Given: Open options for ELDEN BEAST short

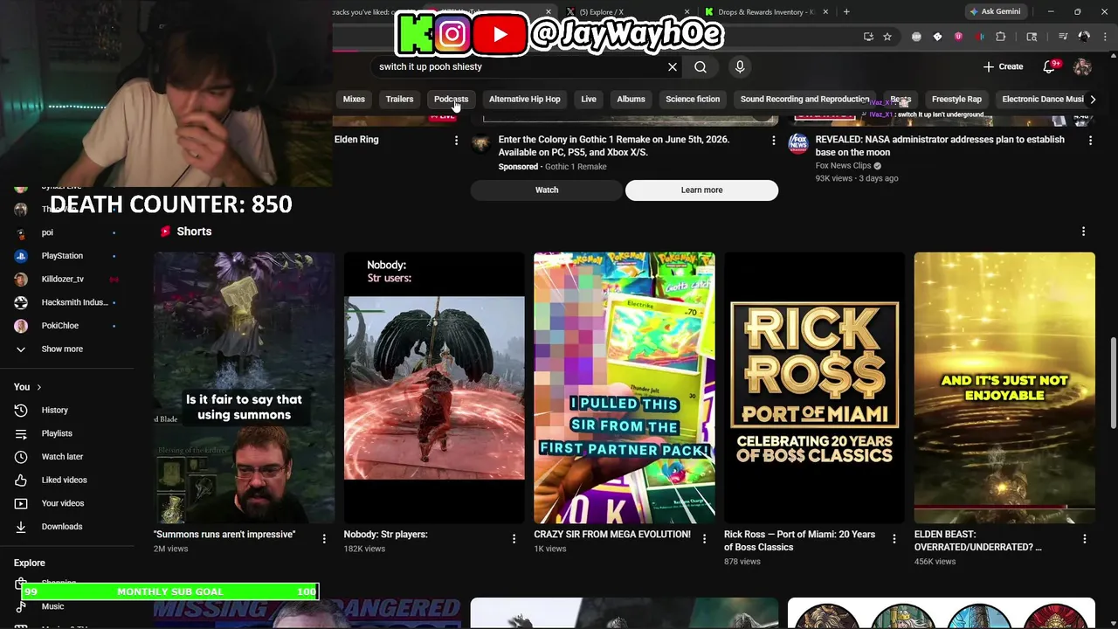Looking at the screenshot, I should point(1084,539).
